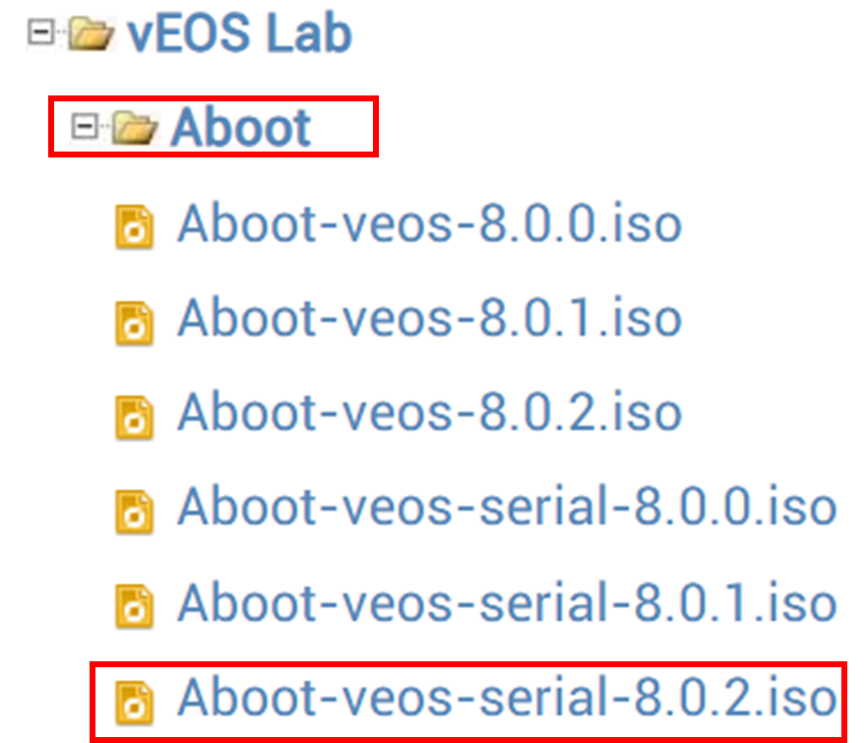Click the Aboot-veos-serial-8.0.1.iso file icon

[x=134, y=606]
